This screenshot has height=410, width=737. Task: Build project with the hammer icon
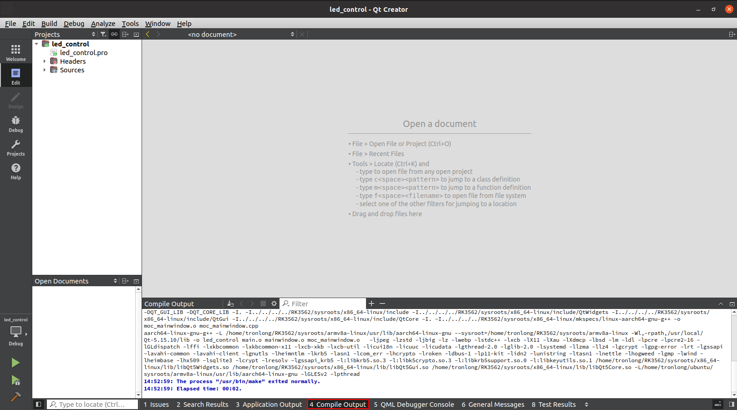pos(15,397)
